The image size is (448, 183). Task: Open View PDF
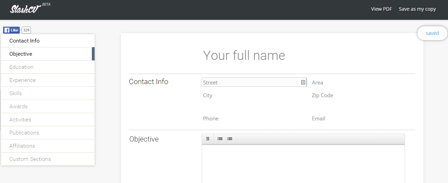(x=381, y=9)
